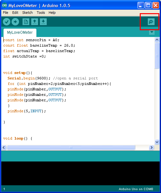Maximize the Arduino window
The height and width of the screenshot is (193, 161).
coord(148,5)
